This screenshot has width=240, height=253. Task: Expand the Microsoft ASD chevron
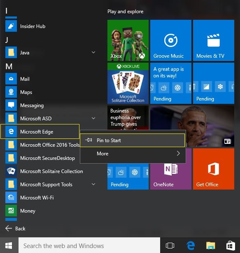(x=93, y=118)
